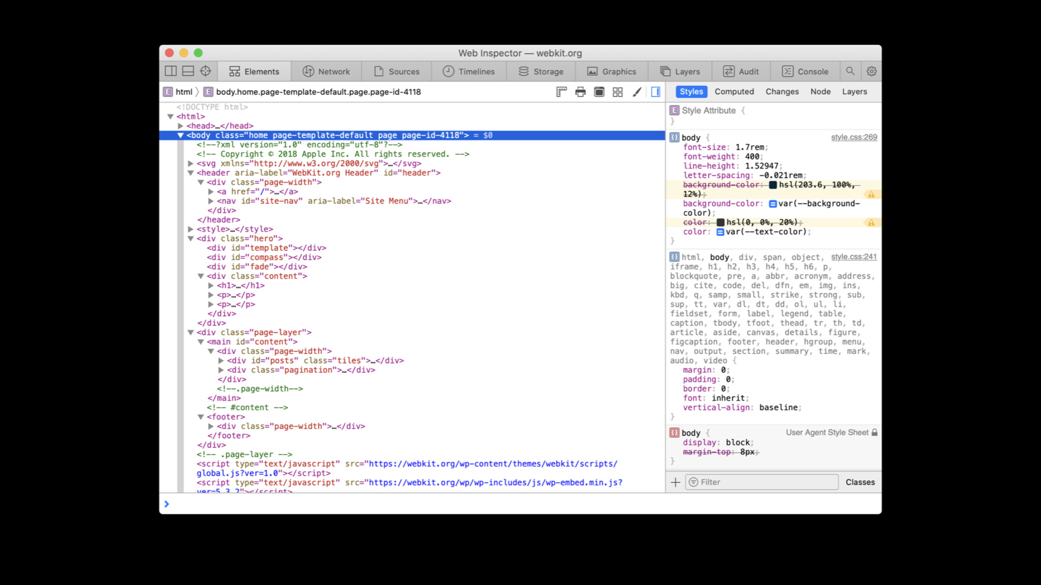The width and height of the screenshot is (1041, 585).
Task: Click hsl(203.6, 100%, 12%) color swatch
Action: click(x=773, y=185)
